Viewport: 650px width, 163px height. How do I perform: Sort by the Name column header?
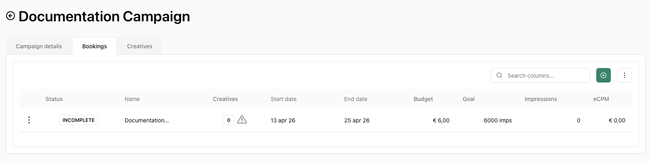click(x=132, y=99)
